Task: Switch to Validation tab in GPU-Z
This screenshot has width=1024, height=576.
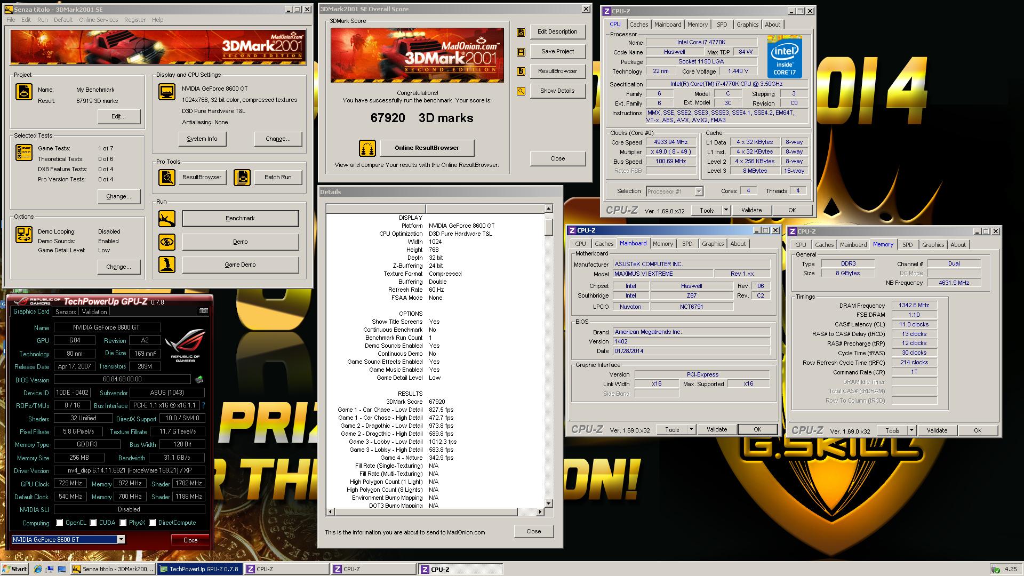Action: pos(94,312)
